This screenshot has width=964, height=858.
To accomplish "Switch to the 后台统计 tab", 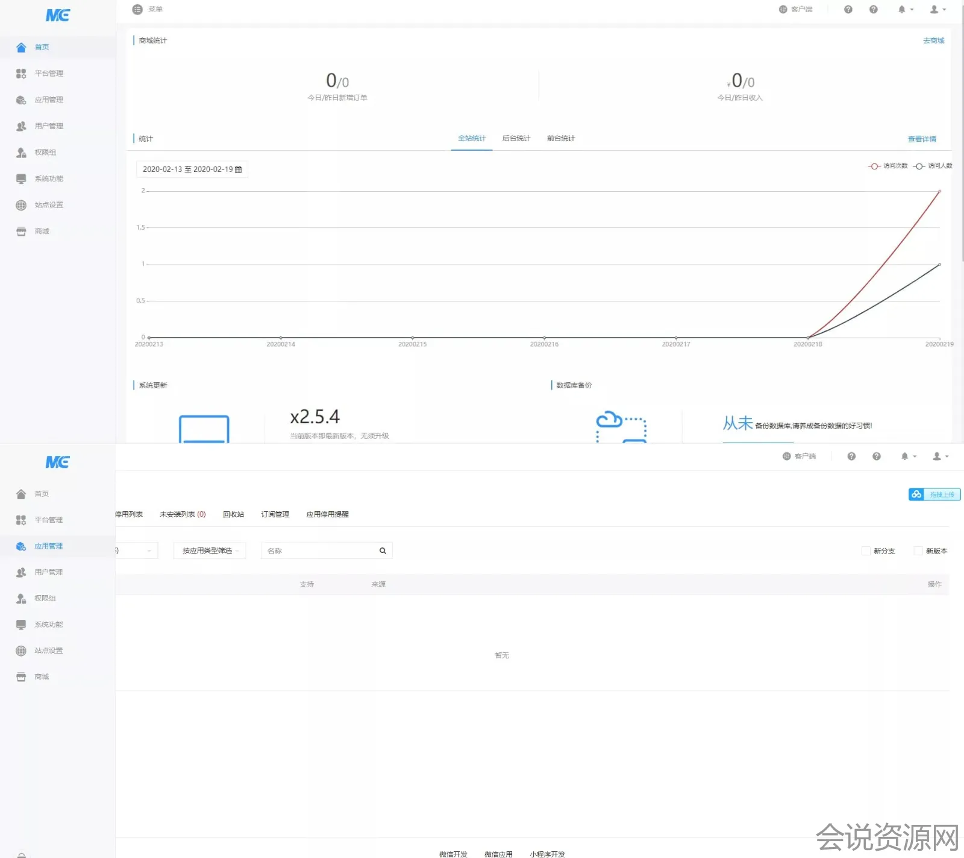I will (516, 139).
